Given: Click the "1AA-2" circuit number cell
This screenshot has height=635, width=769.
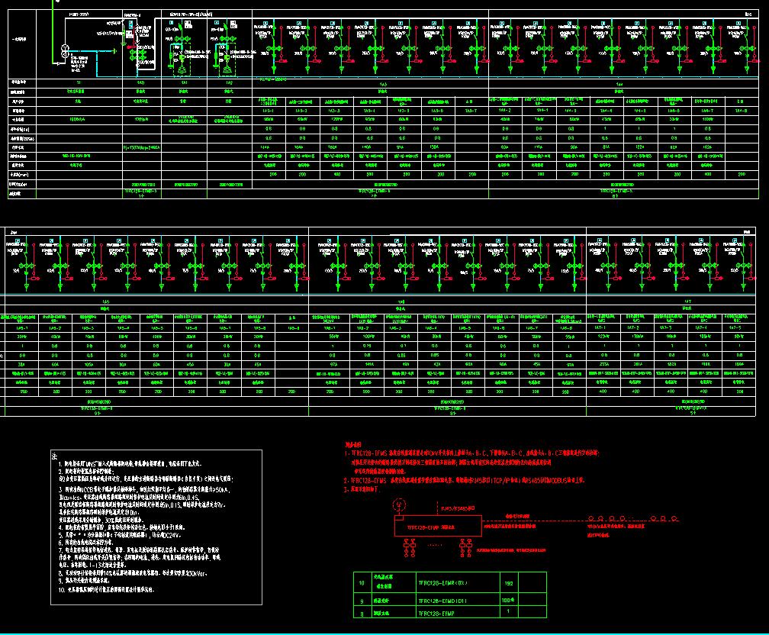Looking at the screenshot, I should click(505, 111).
